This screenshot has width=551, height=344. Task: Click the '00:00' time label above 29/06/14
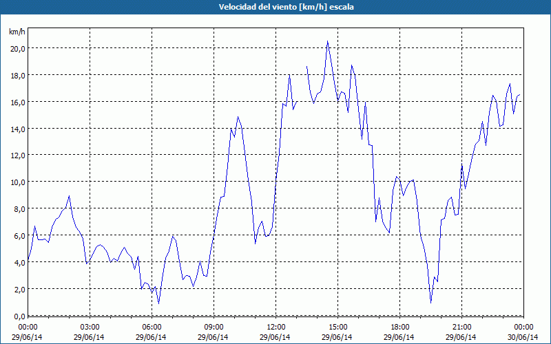coord(28,327)
